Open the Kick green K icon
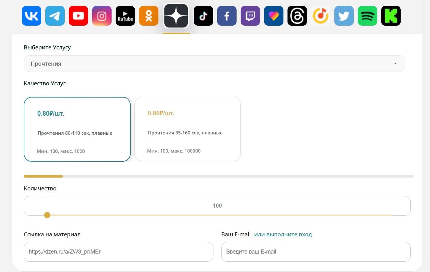This screenshot has width=430, height=272. pos(391,16)
